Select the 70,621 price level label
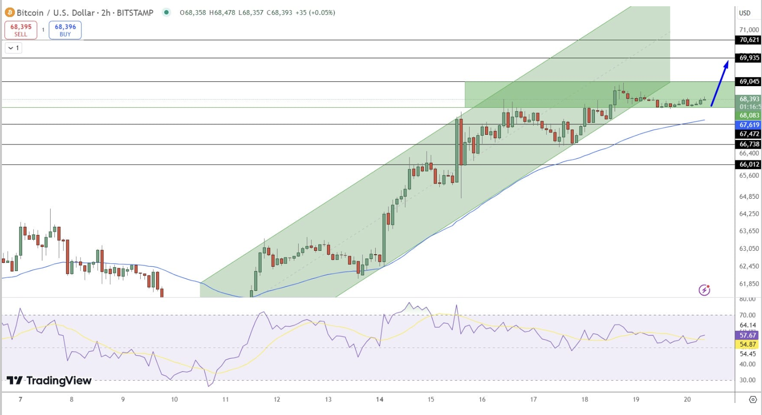 tap(749, 40)
